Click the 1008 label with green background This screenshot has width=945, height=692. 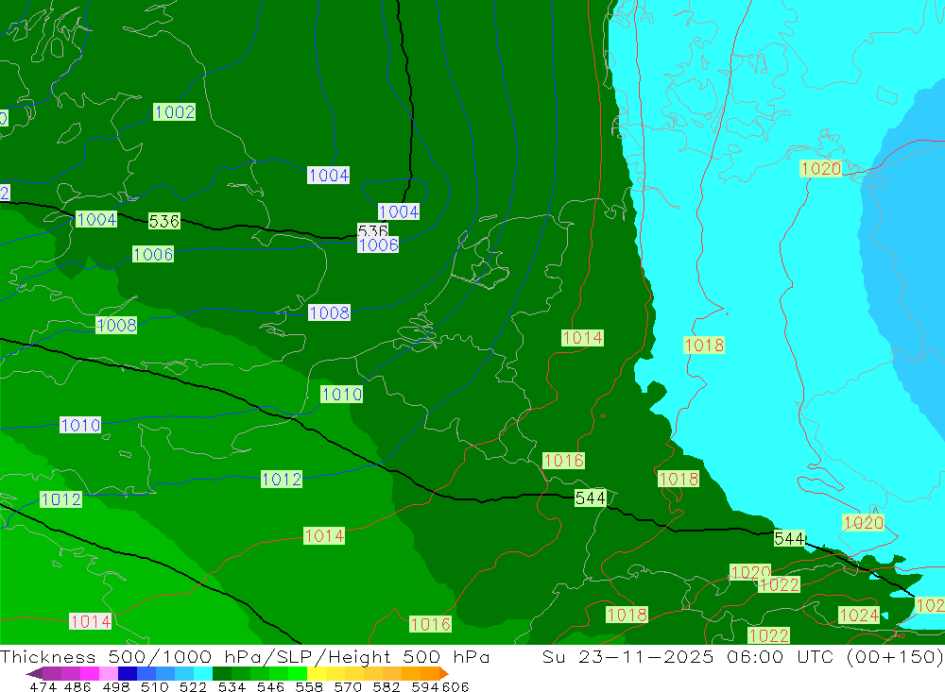click(116, 325)
